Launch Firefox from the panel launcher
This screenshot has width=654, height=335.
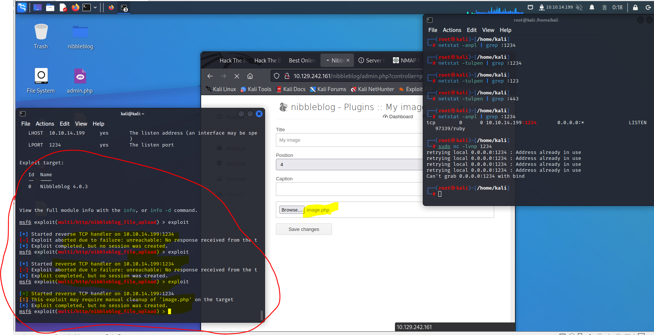[x=75, y=7]
